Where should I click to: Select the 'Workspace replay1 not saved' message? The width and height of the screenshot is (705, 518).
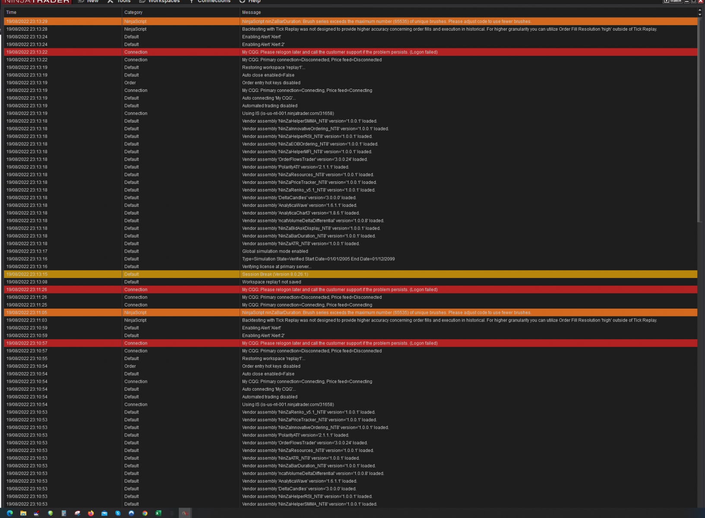[x=272, y=282]
